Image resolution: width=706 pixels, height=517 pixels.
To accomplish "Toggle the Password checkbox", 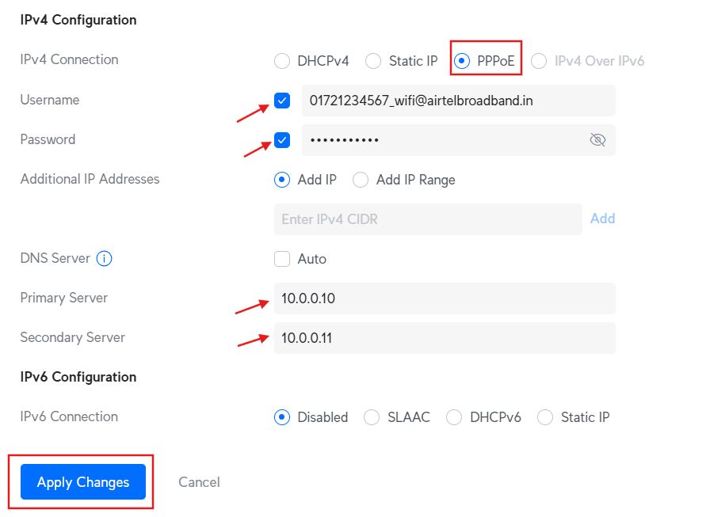I will pyautogui.click(x=282, y=140).
